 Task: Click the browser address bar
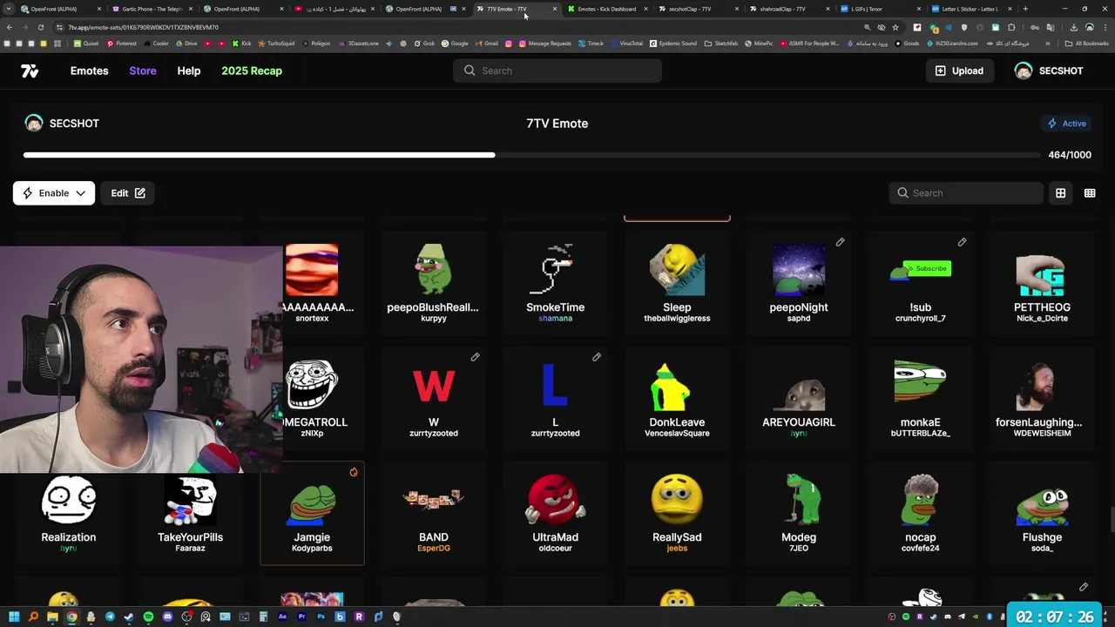point(462,27)
